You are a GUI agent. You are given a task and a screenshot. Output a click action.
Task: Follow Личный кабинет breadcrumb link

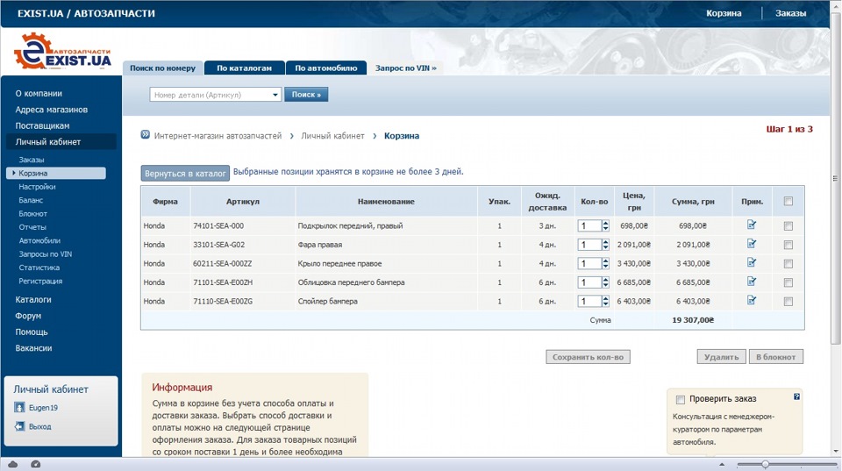(332, 136)
